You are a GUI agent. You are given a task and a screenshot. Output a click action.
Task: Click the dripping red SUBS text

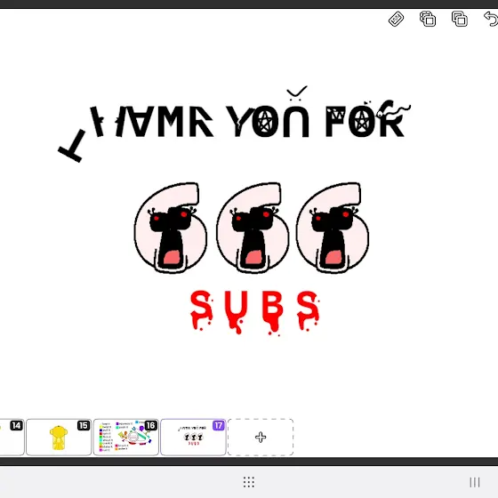click(255, 311)
